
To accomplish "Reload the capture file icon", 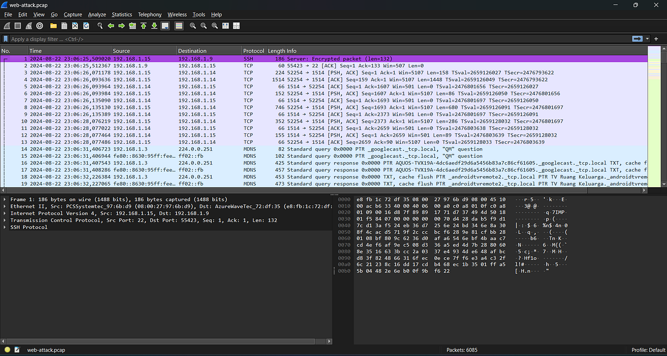I will pyautogui.click(x=86, y=26).
